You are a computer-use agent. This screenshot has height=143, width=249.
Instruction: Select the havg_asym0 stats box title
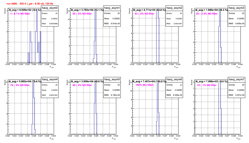point(50,8)
